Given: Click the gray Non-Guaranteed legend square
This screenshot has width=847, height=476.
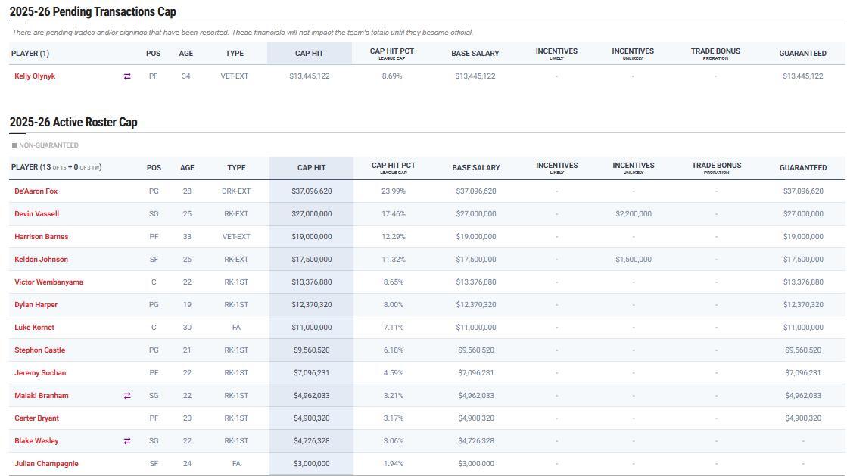Looking at the screenshot, I should coord(14,145).
